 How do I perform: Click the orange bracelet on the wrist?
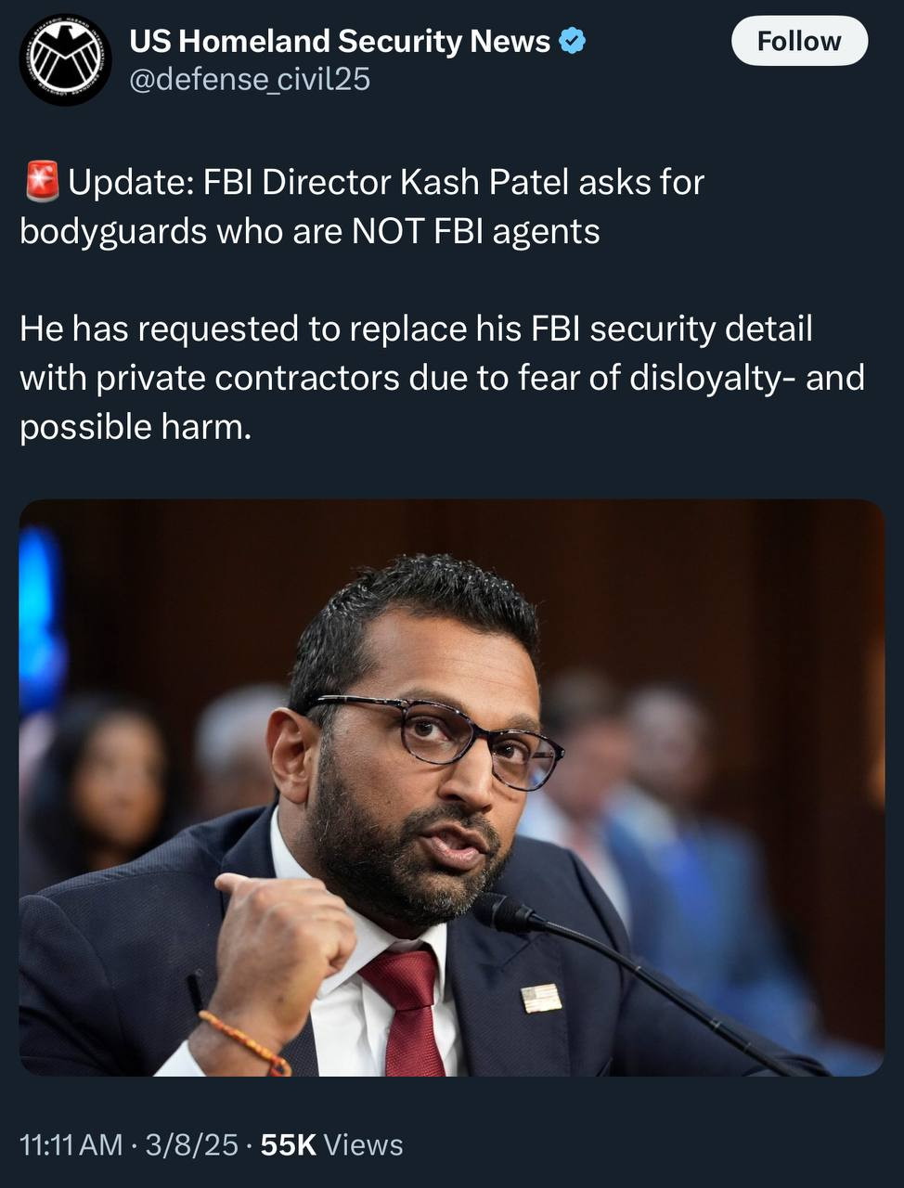pyautogui.click(x=245, y=1042)
